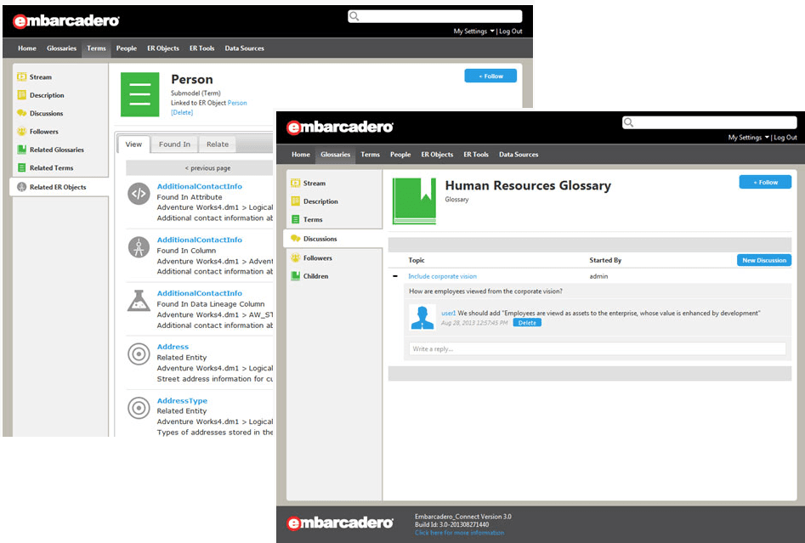Viewport: 805px width, 543px height.
Task: Open Followers in the Person window sidebar
Action: [x=37, y=132]
